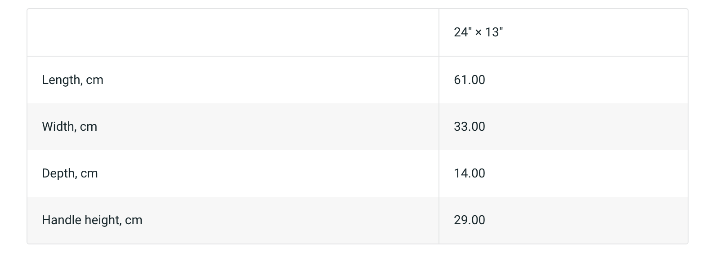707x257 pixels.
Task: Click the 24" × 13" column header
Action: tap(478, 32)
